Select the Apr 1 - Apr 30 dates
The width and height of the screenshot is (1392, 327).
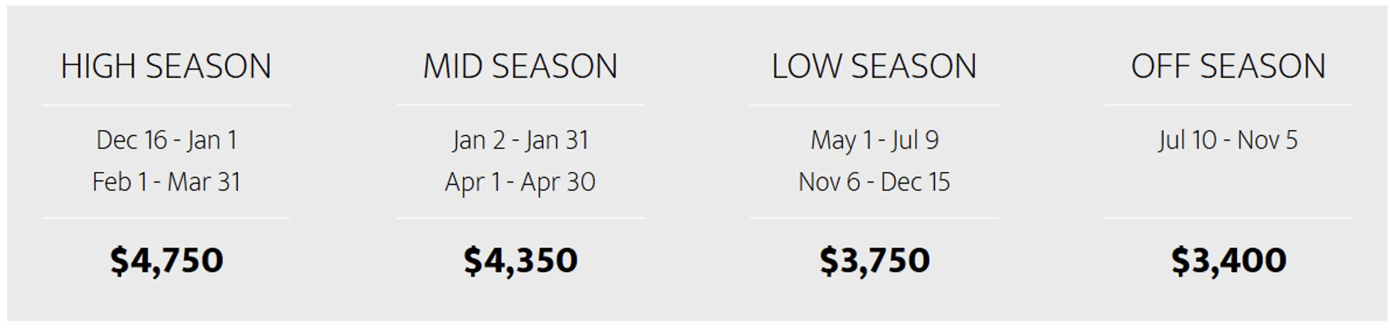coord(520,182)
